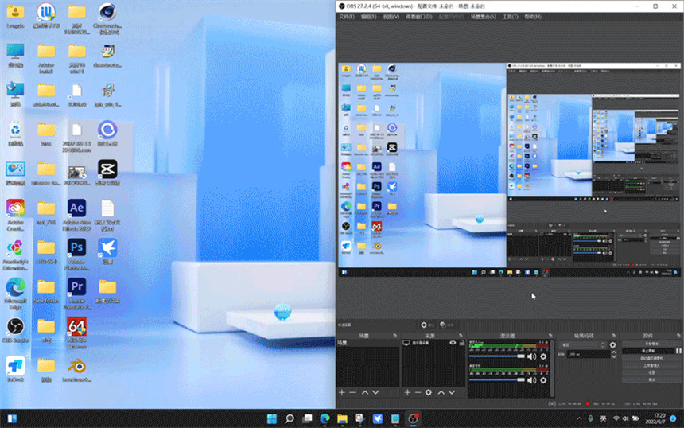The image size is (684, 428).
Task: Open scene transition properties gear
Action: point(612,344)
